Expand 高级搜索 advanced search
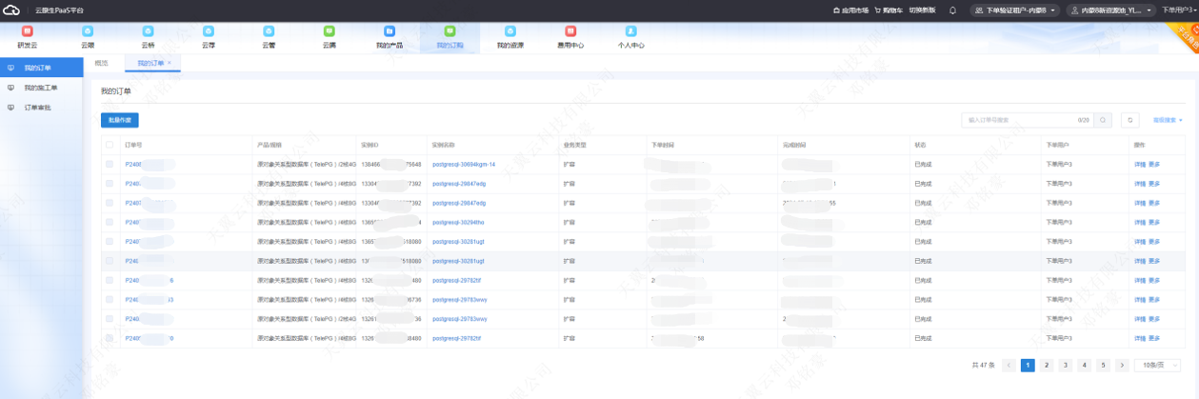This screenshot has height=399, width=1199. click(x=1168, y=120)
